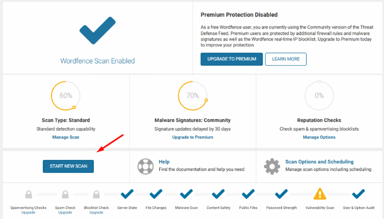Open the Scan Options and Scheduling link
This screenshot has height=219, width=384.
[319, 162]
